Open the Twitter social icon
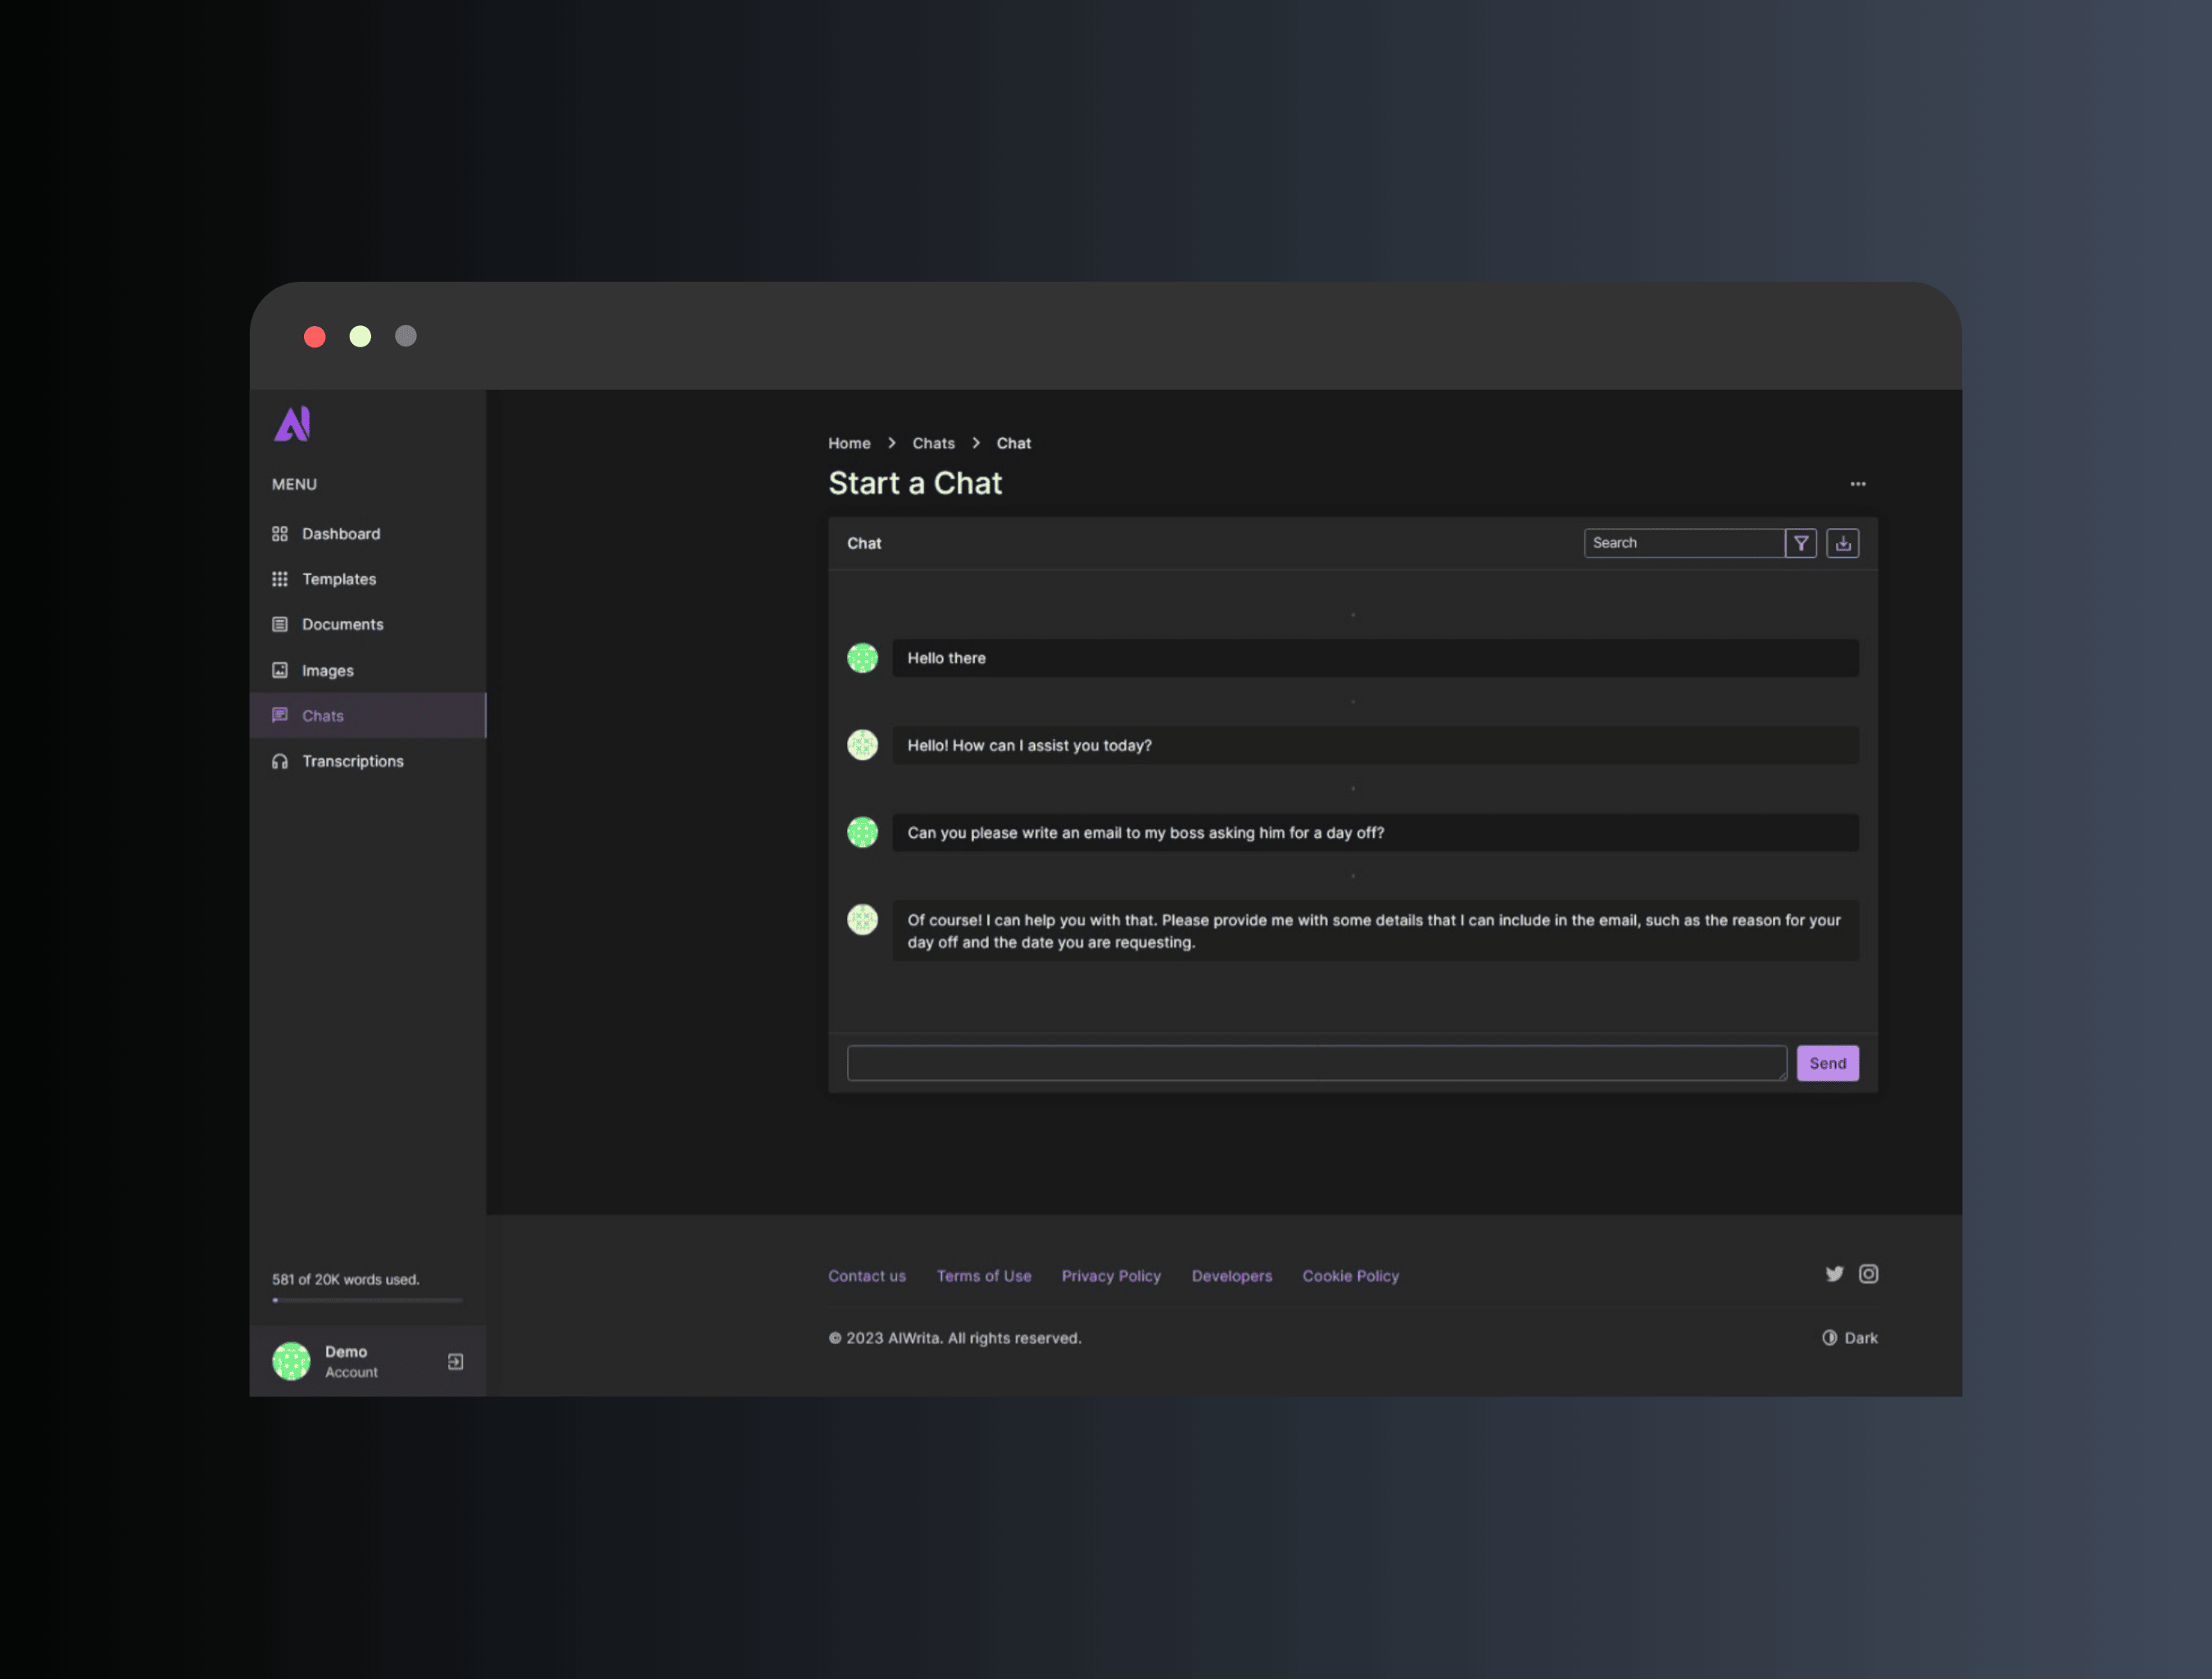This screenshot has width=2212, height=1679. (x=1834, y=1274)
